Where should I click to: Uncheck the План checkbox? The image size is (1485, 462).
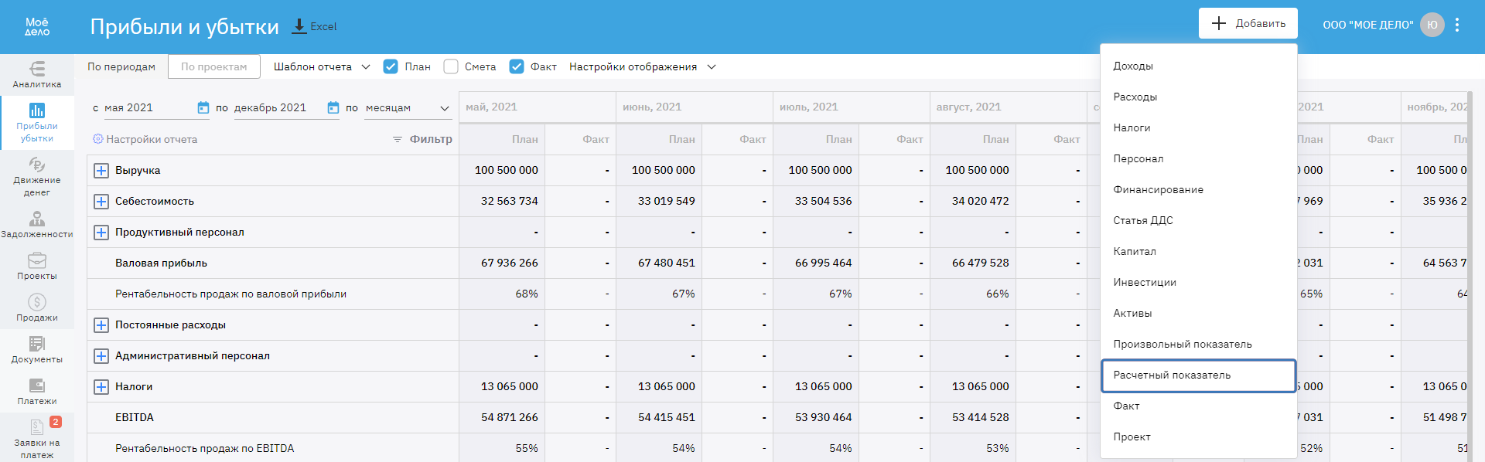point(391,66)
